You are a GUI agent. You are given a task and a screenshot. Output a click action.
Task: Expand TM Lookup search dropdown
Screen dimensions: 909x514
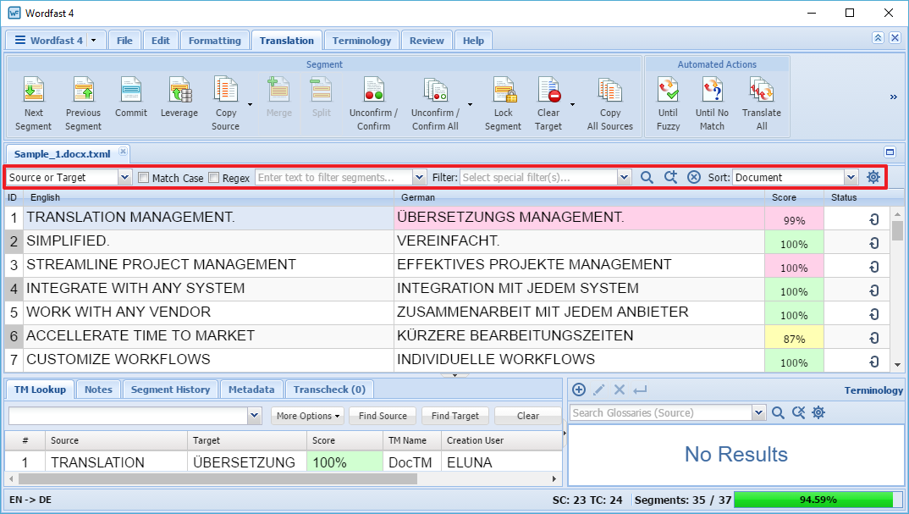(x=254, y=416)
